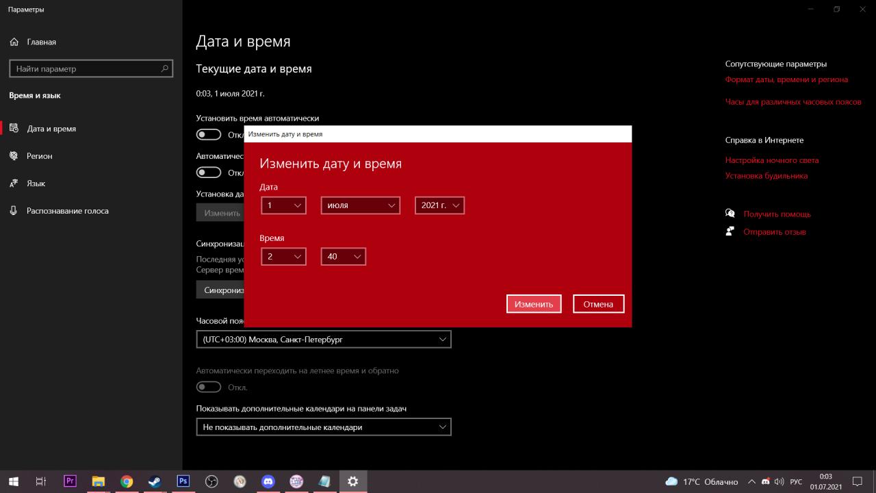Click the Синхронизировать button behind dialog
Viewport: 876px width, 493px height.
220,290
